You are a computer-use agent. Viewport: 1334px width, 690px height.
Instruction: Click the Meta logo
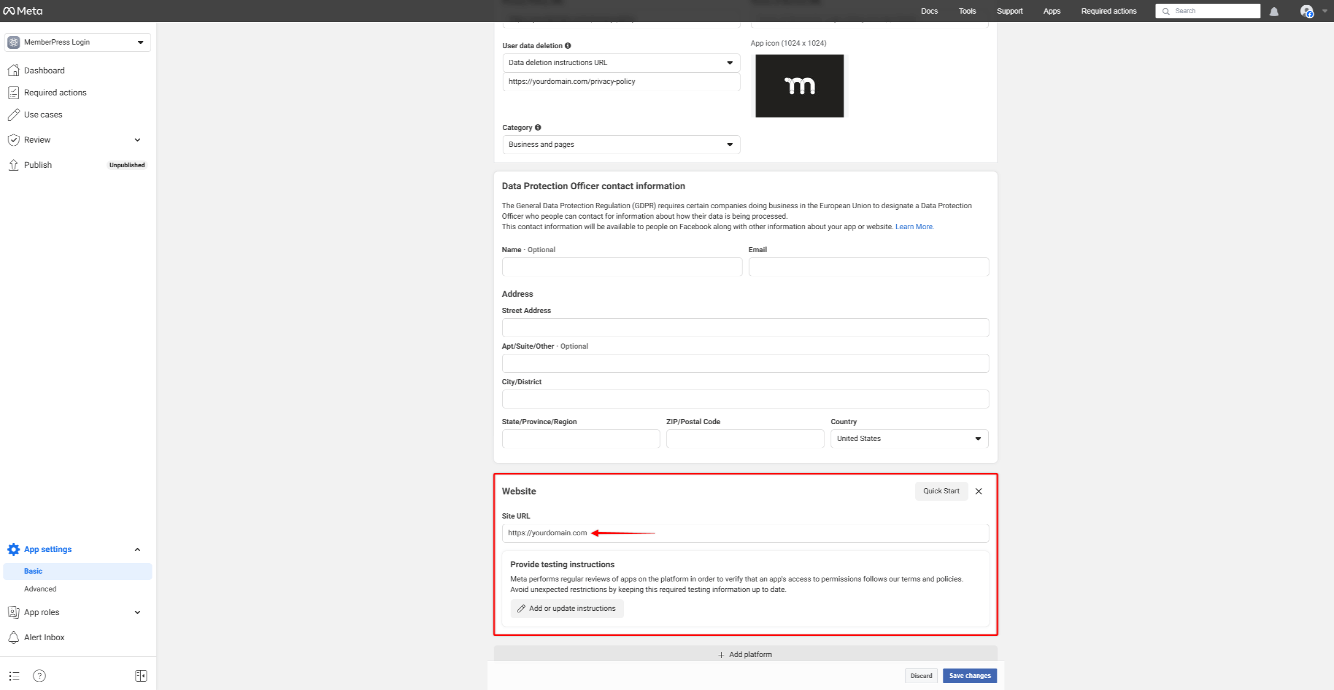(23, 10)
